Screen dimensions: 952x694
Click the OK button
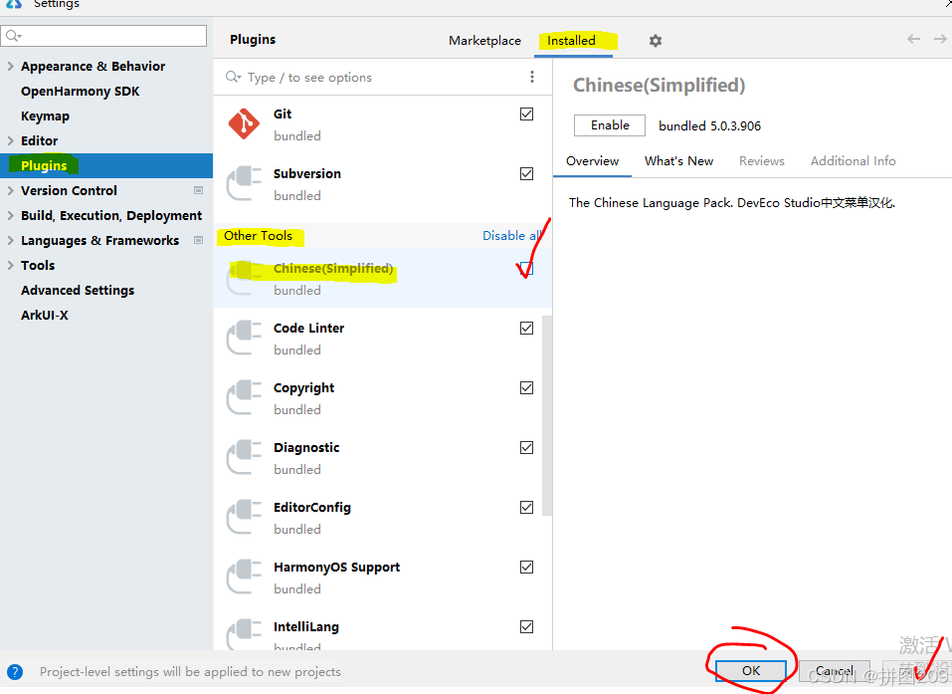[x=751, y=670]
